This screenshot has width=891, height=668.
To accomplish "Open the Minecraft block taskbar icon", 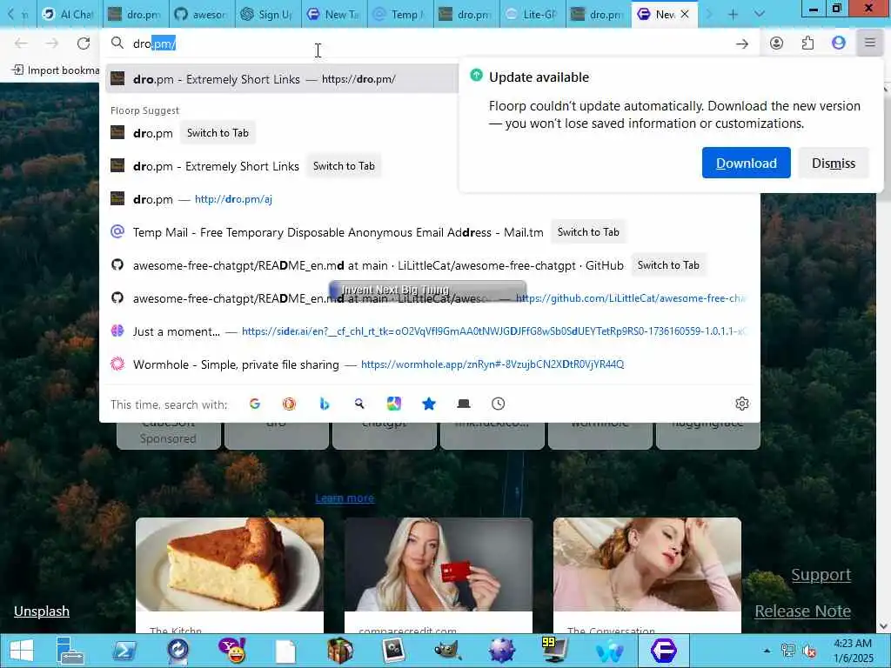I will click(340, 651).
